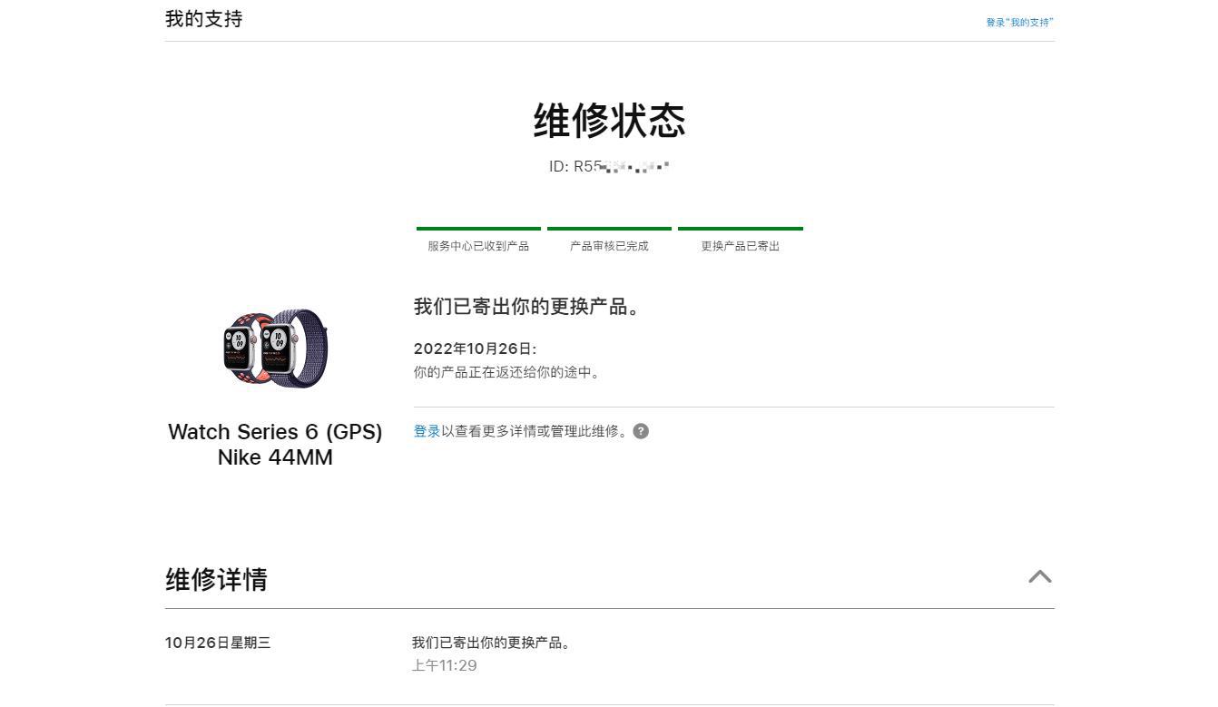The image size is (1218, 707).
Task: Click the 维修详情 section heading
Action: click(x=216, y=579)
